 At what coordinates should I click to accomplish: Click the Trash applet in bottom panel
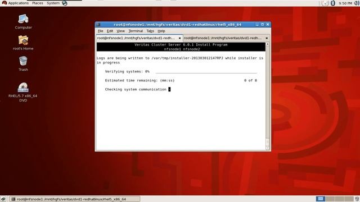click(x=357, y=199)
